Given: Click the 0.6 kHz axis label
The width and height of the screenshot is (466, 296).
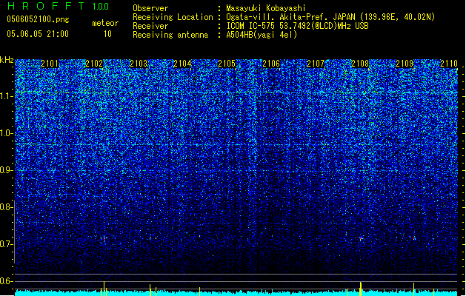Looking at the screenshot, I should [7, 281].
